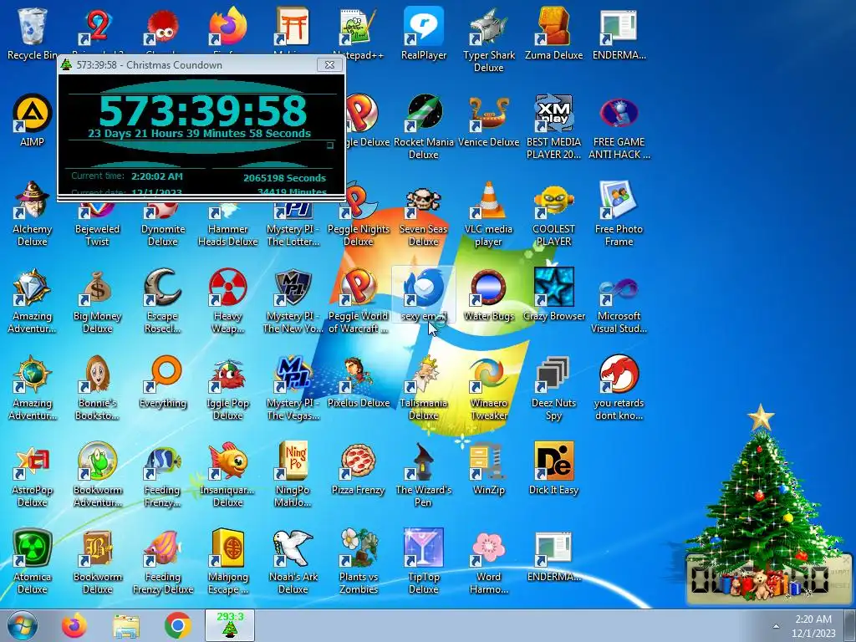The image size is (856, 642).
Task: Select the sexy email Thunderbird icon
Action: click(x=424, y=295)
